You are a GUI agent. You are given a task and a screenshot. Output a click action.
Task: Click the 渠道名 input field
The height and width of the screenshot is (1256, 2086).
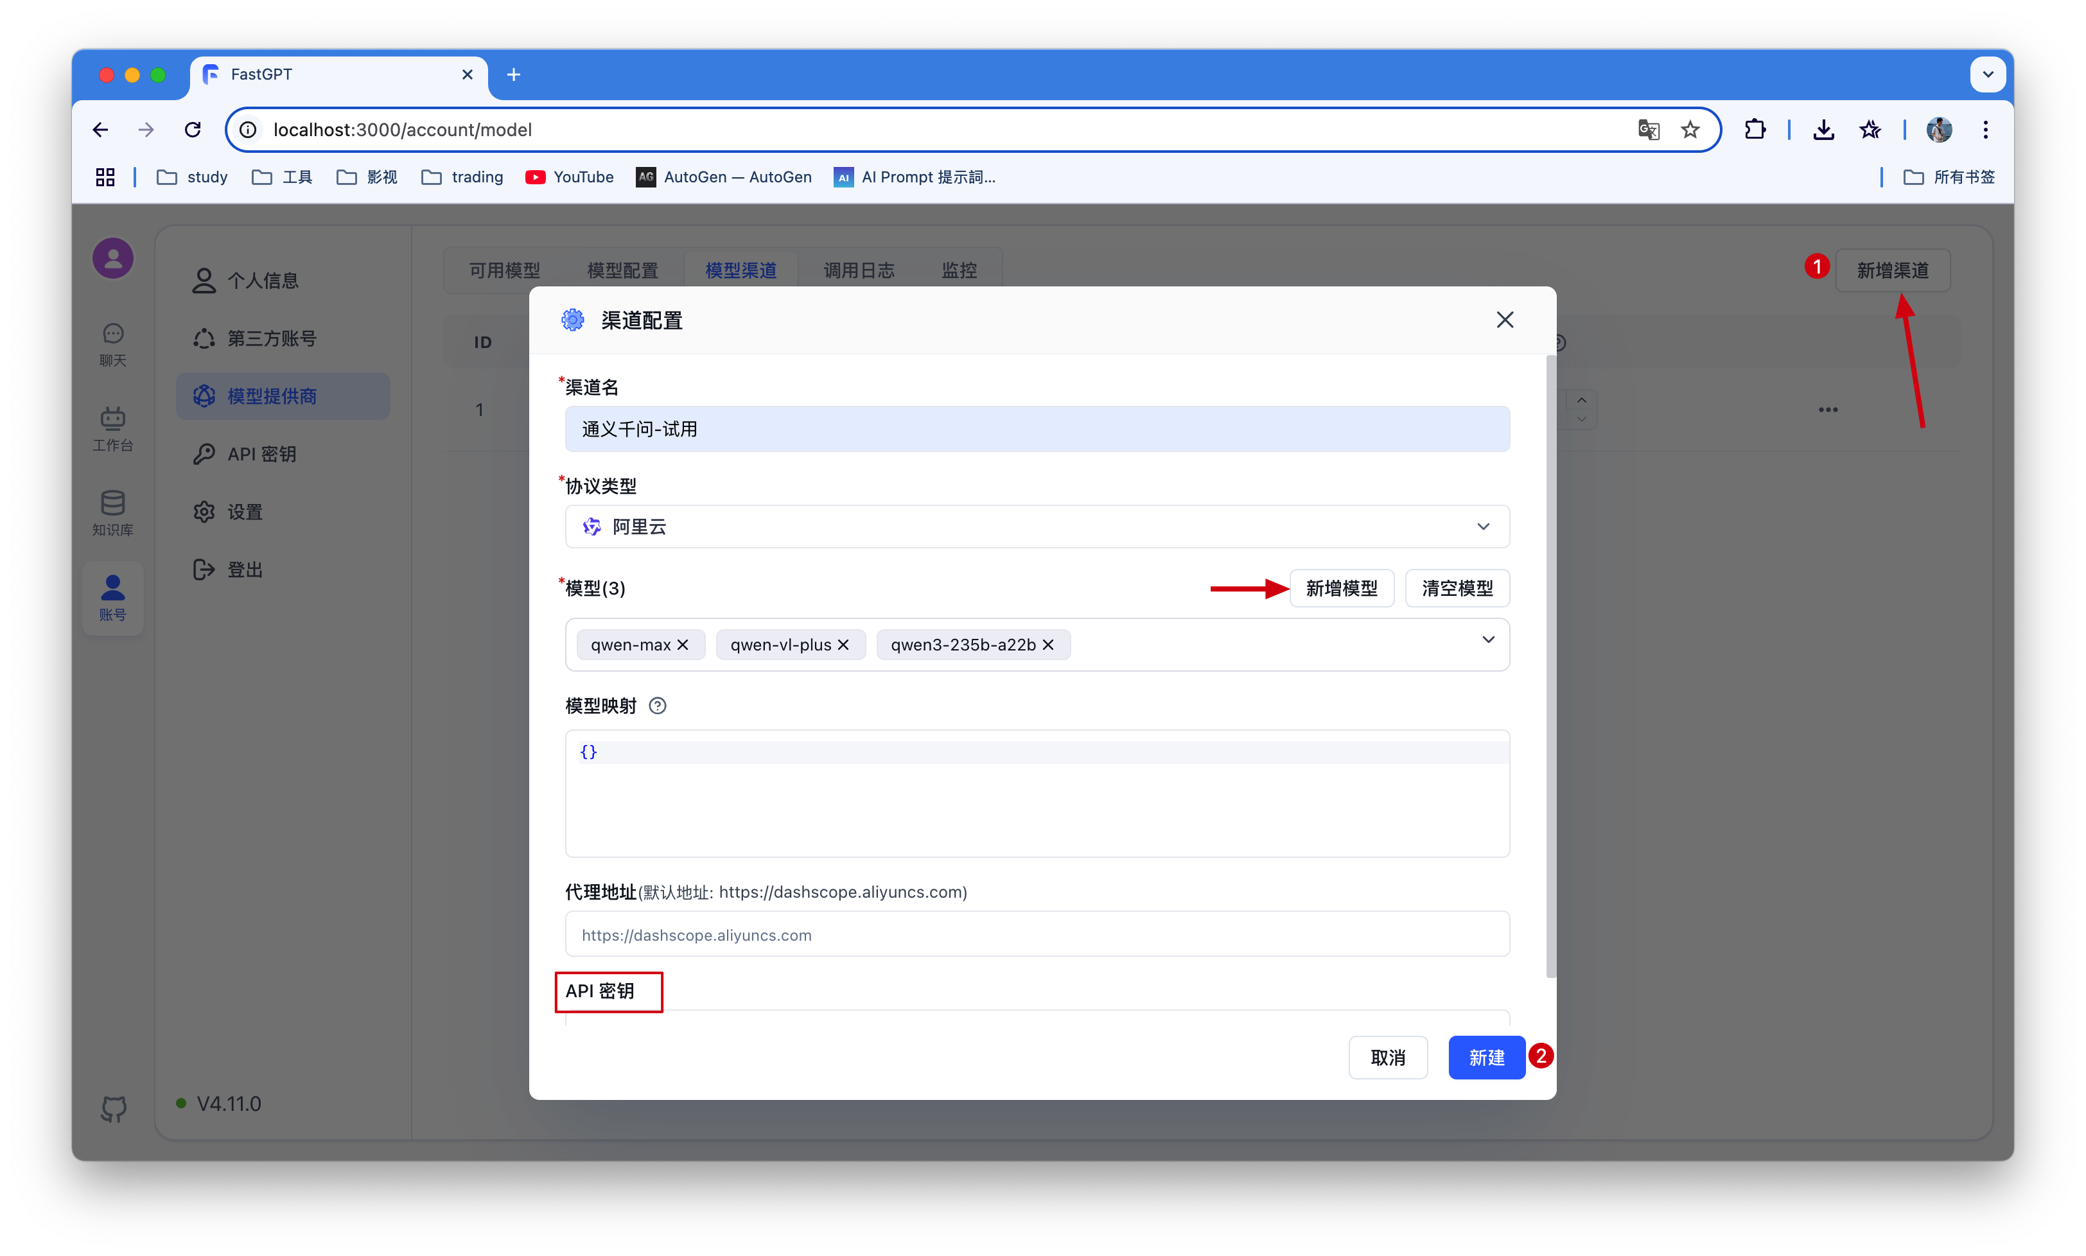click(x=1037, y=429)
